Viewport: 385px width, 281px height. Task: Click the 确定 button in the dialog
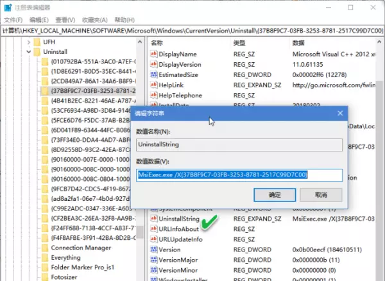click(x=275, y=195)
